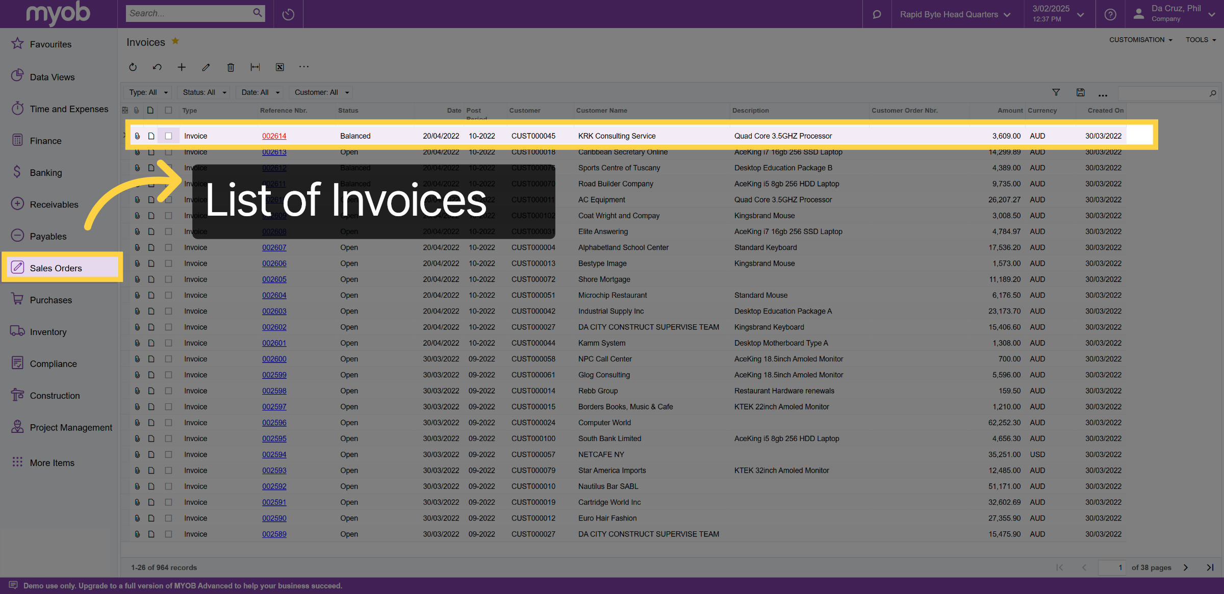Image resolution: width=1224 pixels, height=594 pixels.
Task: Open the chat bubble icon in the header
Action: (877, 14)
